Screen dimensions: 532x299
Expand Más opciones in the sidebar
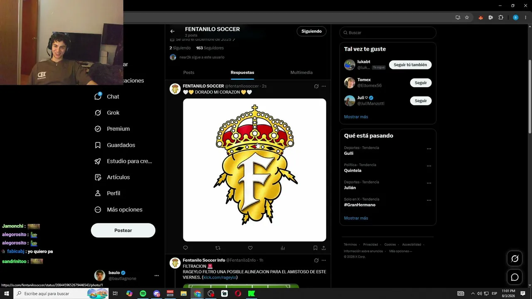pos(118,210)
